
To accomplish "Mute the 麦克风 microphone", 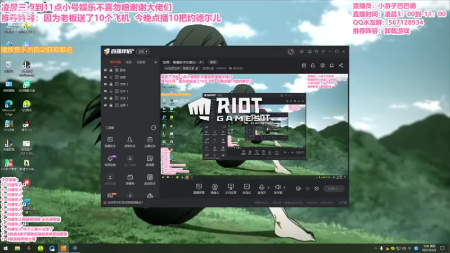I will pyautogui.click(x=262, y=189).
